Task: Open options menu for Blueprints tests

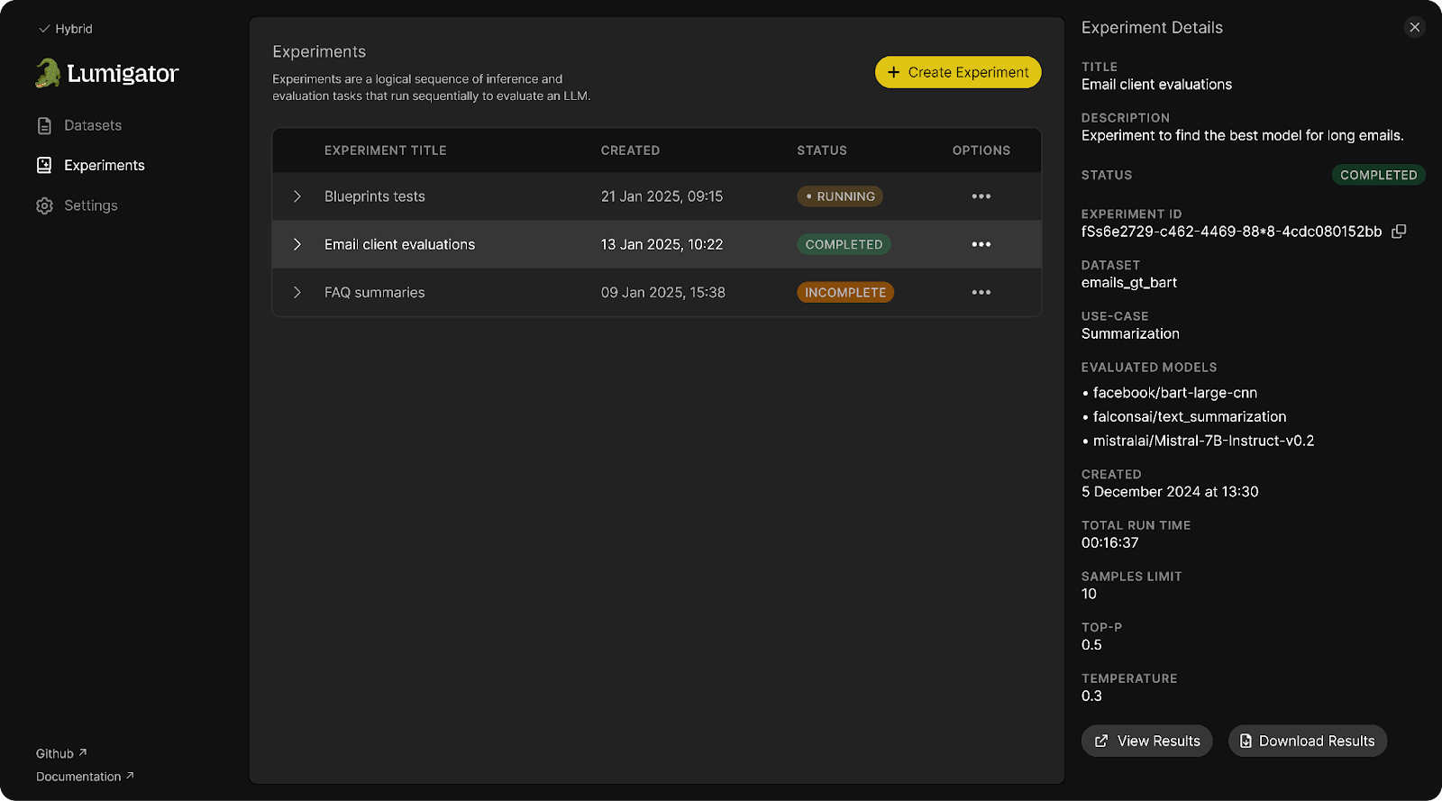Action: tap(981, 196)
